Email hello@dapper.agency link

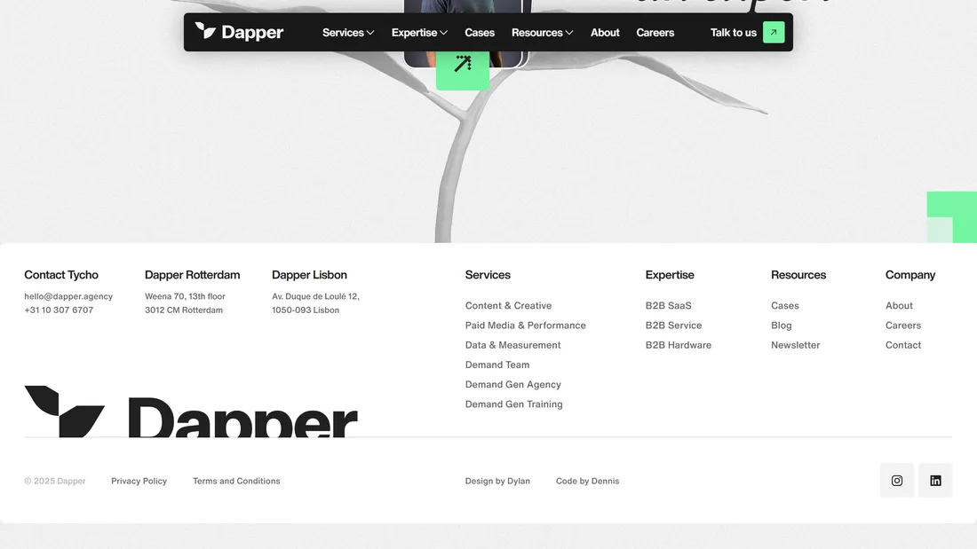coord(68,296)
